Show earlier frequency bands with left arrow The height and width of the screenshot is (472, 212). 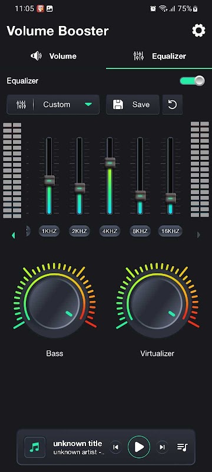tap(13, 235)
